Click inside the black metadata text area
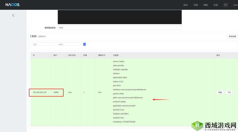 coord(119,17)
